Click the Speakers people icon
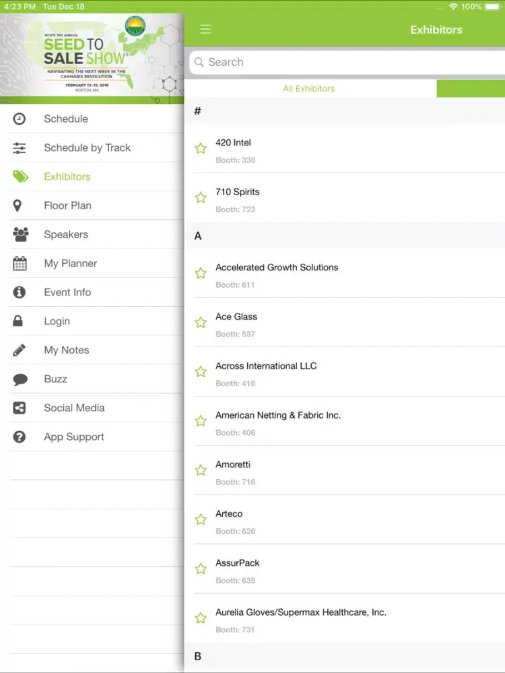Viewport: 505px width, 673px height. (x=20, y=234)
